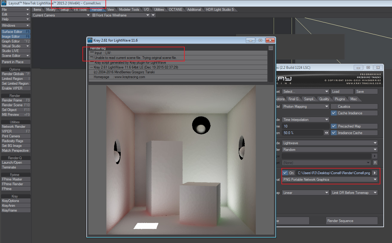Open the small viewport options arrow after Front Face Wireframe

153,15
